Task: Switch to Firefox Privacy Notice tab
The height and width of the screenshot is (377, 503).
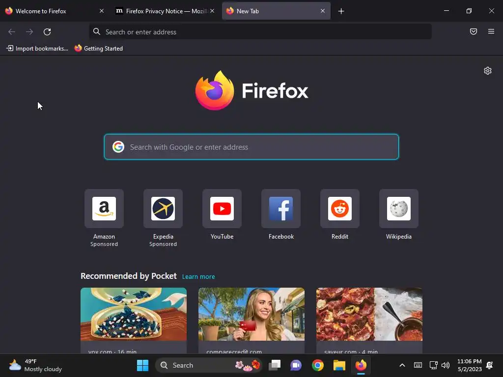Action: (x=165, y=11)
